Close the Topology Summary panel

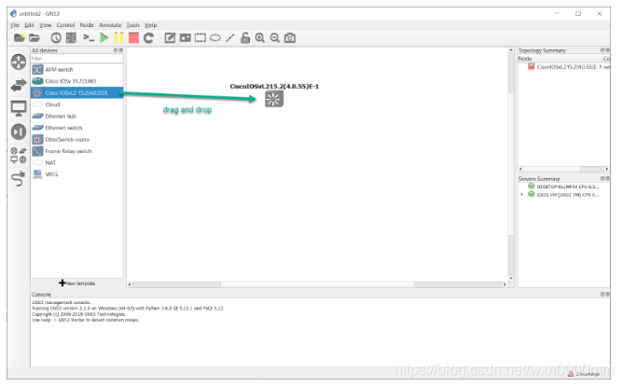point(607,50)
